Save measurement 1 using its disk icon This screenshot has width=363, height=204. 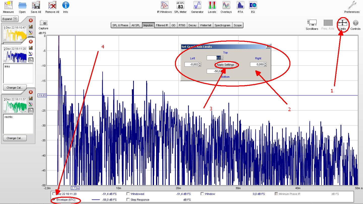pyautogui.click(x=31, y=27)
